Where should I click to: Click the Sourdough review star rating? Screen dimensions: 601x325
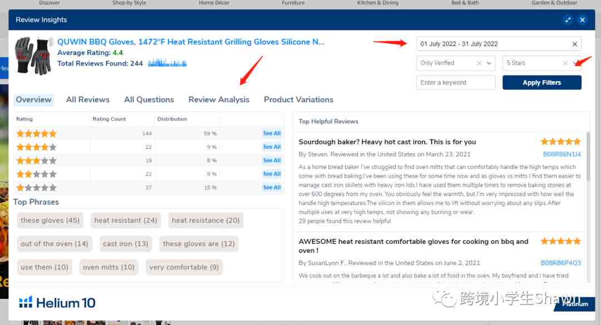[561, 142]
